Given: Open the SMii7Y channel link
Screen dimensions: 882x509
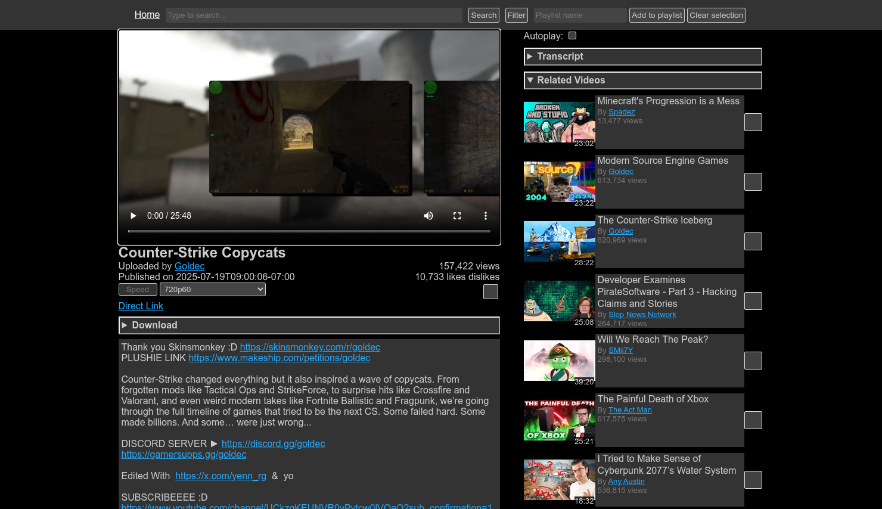Looking at the screenshot, I should [620, 350].
